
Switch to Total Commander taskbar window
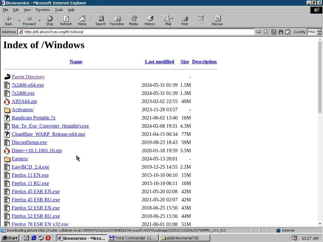tap(133, 238)
